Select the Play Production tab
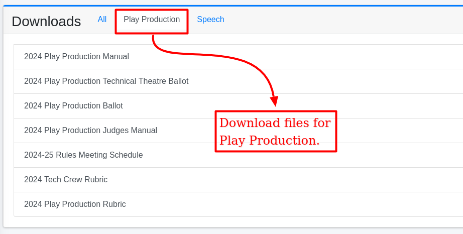The width and height of the screenshot is (463, 234). (152, 20)
